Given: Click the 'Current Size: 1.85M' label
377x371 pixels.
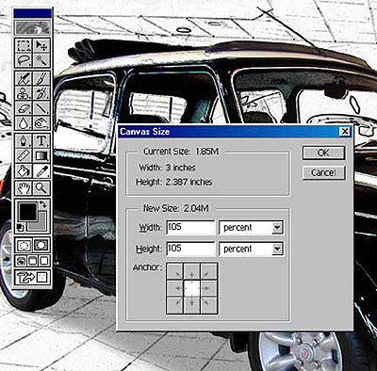Looking at the screenshot, I should (x=181, y=152).
